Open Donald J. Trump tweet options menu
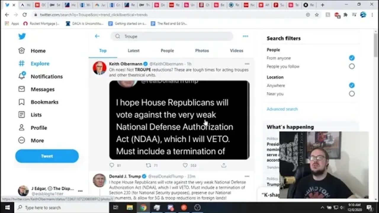Viewport: 379px width, 213px height. (x=247, y=176)
